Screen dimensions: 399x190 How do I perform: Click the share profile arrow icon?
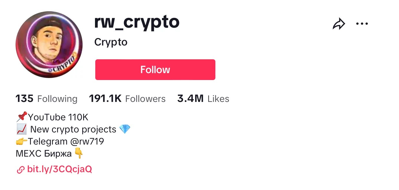(x=340, y=24)
